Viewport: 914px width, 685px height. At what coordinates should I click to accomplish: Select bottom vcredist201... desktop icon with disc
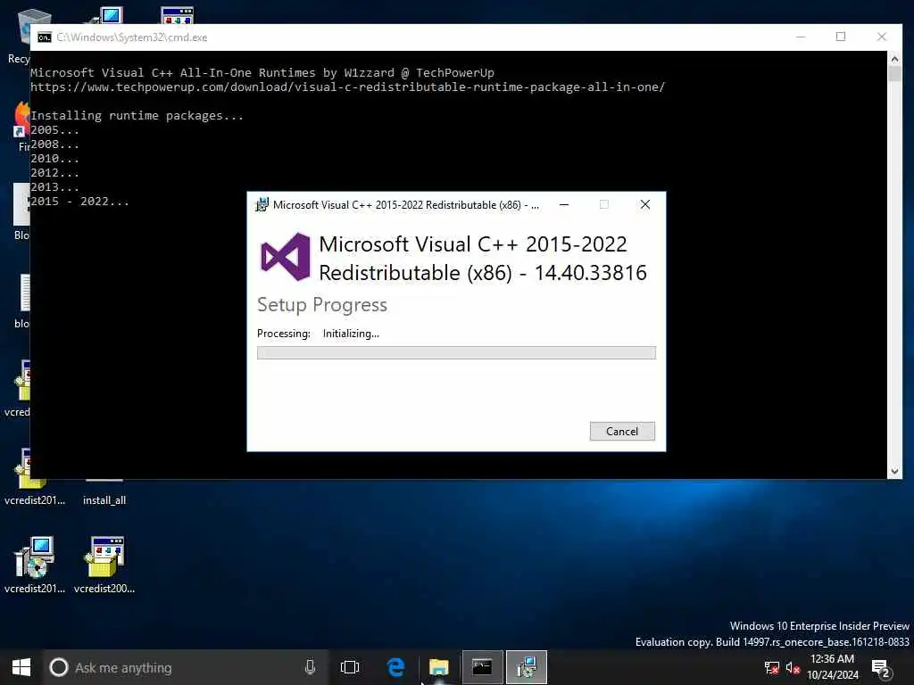(35, 565)
